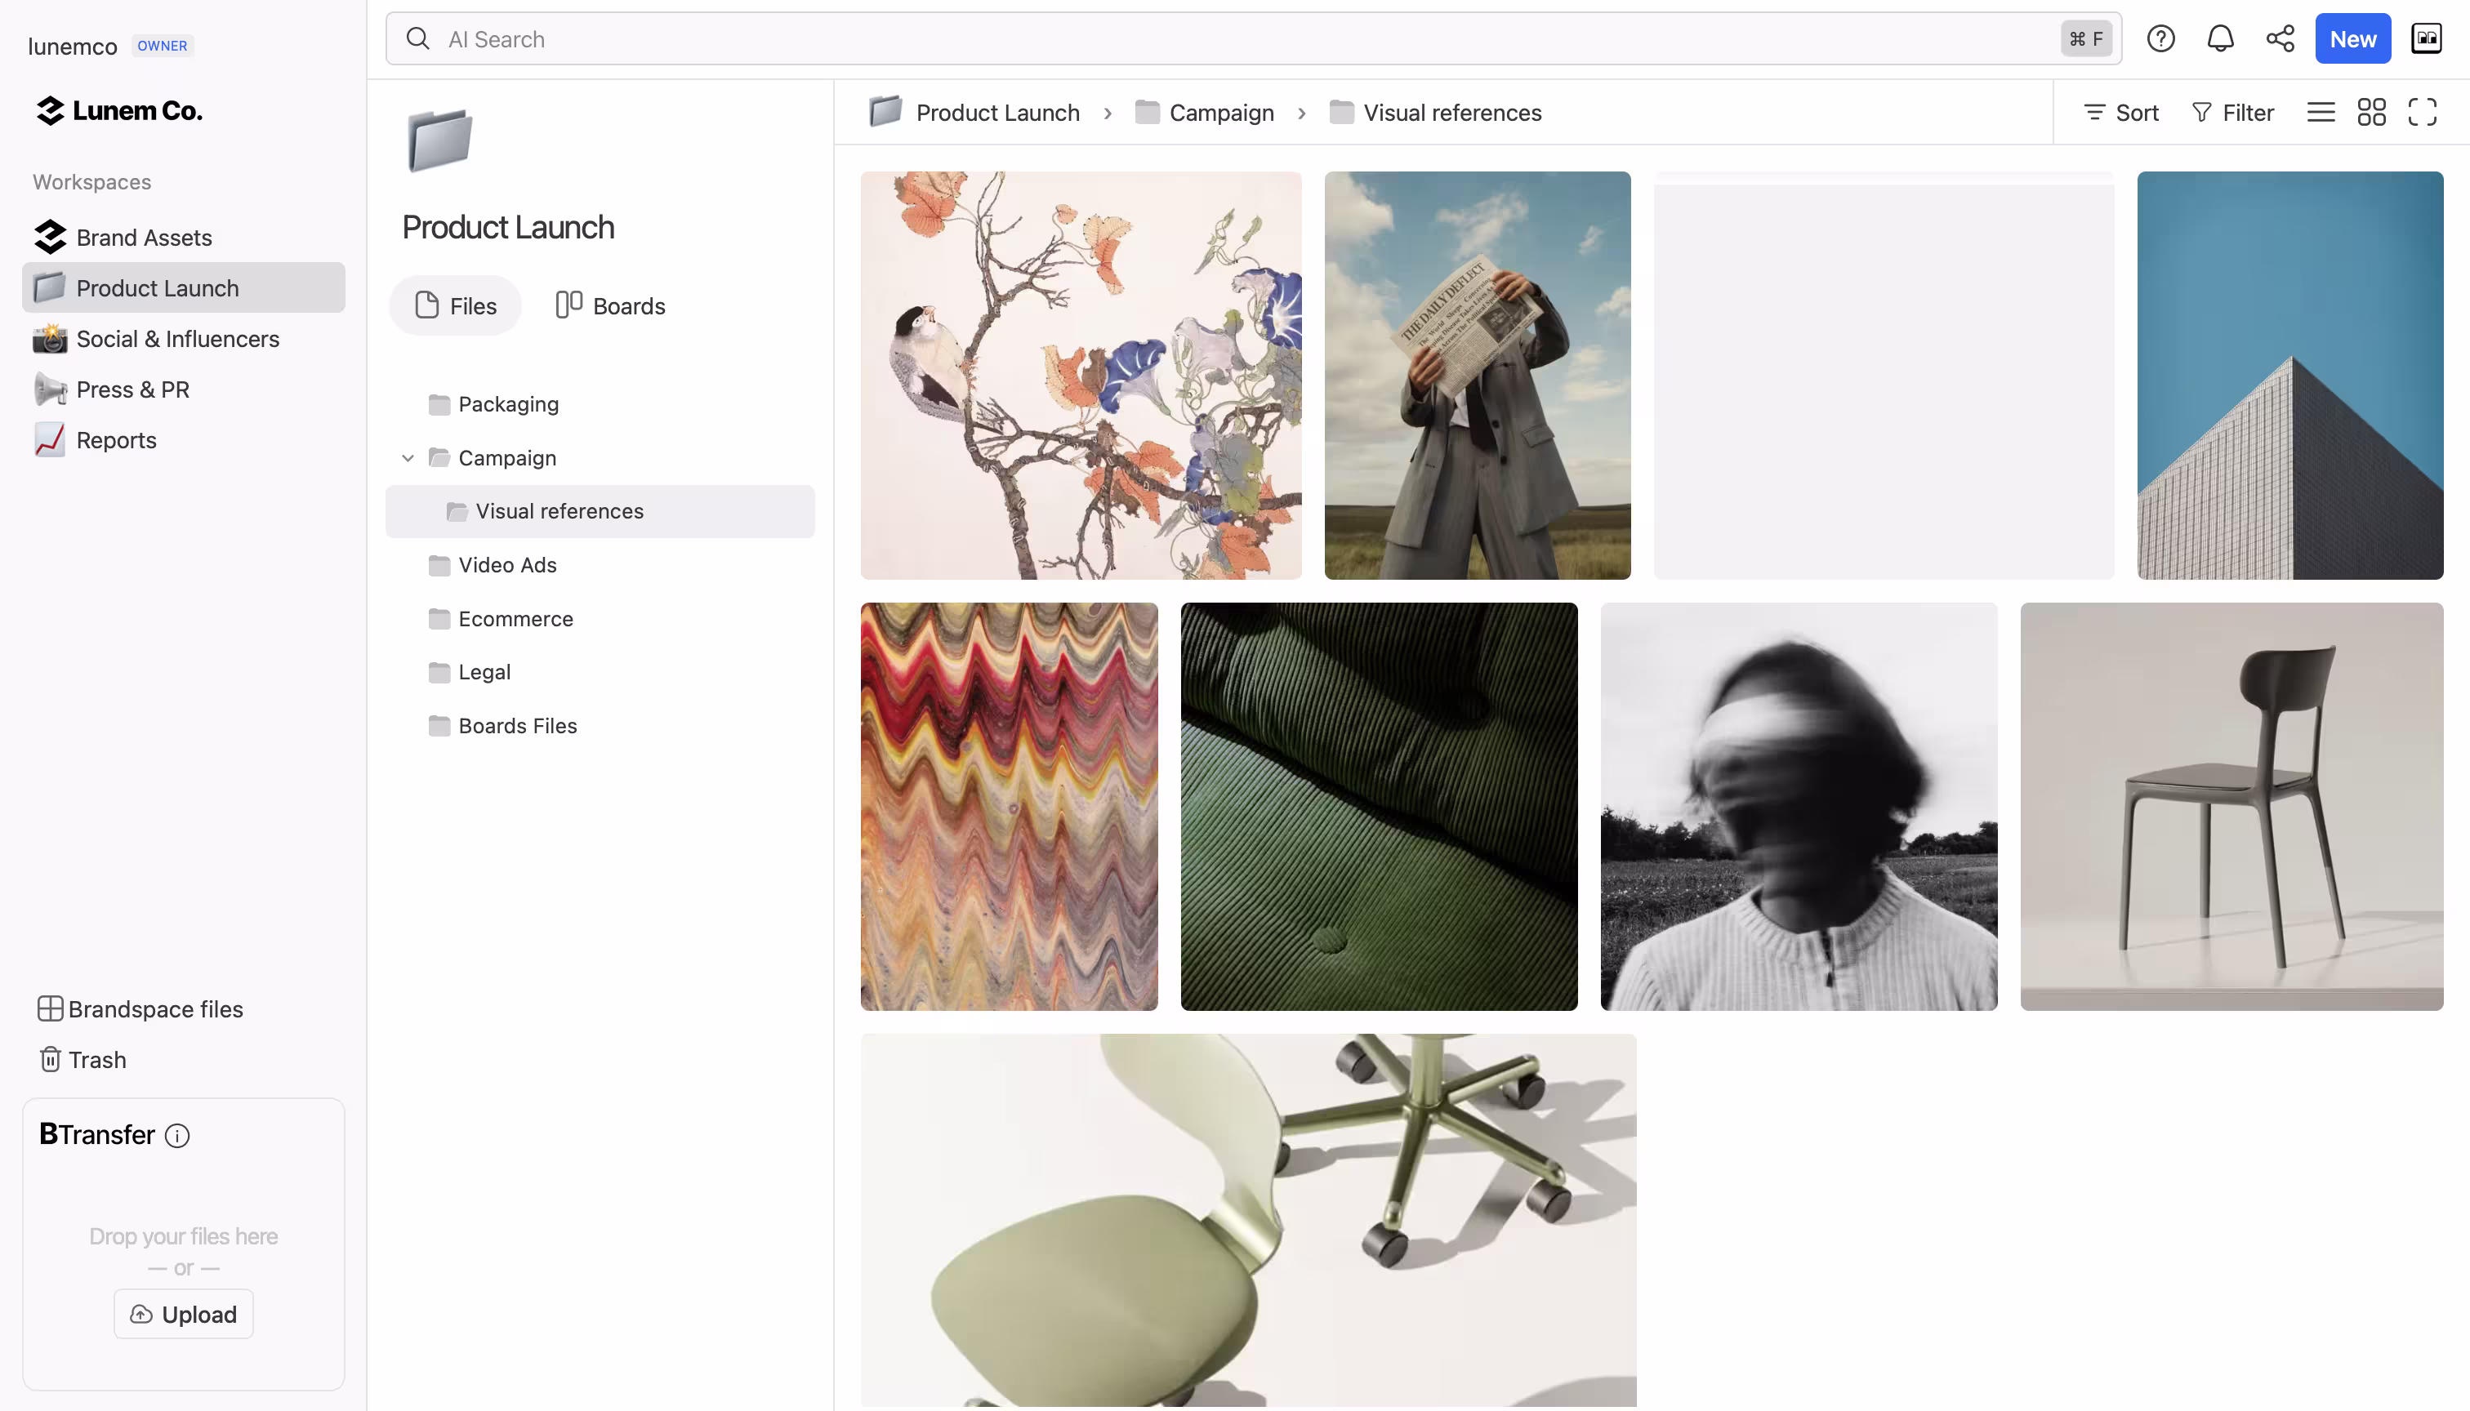Open the Social & Influencers workspace
This screenshot has height=1411, width=2470.
click(x=177, y=339)
